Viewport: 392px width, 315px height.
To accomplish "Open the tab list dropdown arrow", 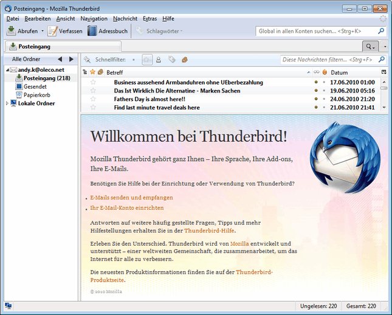I will pyautogui.click(x=385, y=47).
